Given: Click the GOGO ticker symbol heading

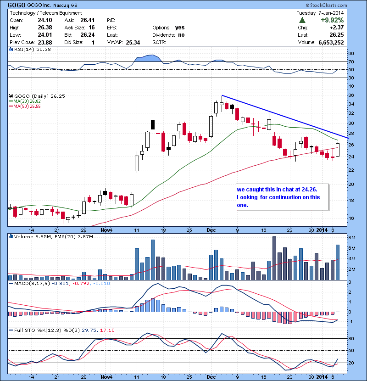Looking at the screenshot, I should coord(16,5).
